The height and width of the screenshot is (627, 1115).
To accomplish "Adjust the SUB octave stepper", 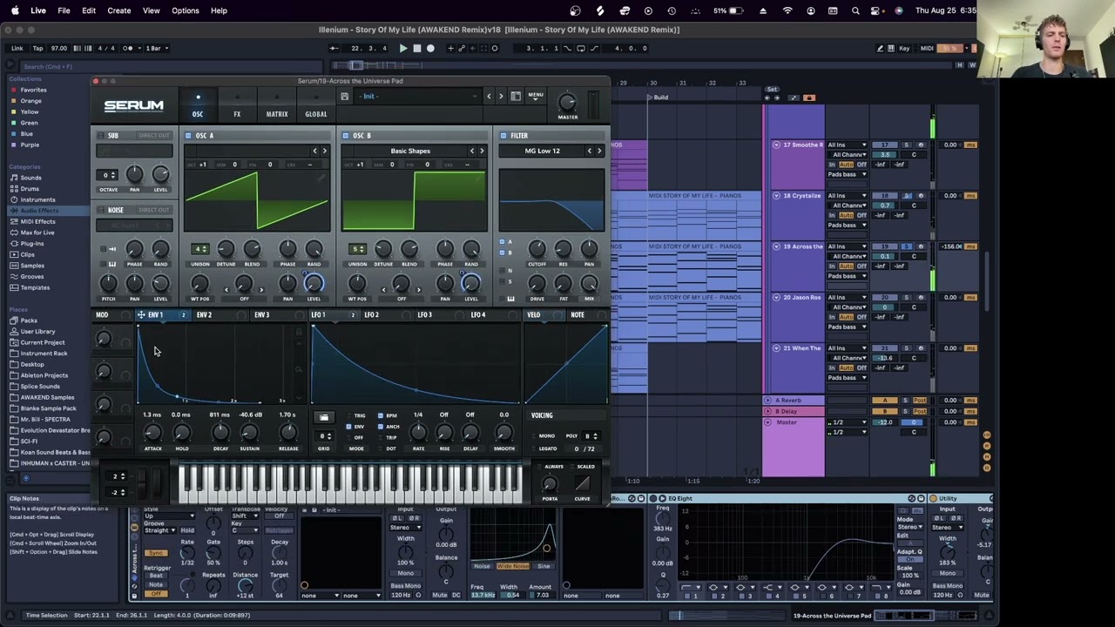I will click(x=108, y=175).
